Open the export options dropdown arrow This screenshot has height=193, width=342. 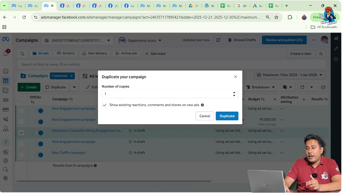point(311,87)
